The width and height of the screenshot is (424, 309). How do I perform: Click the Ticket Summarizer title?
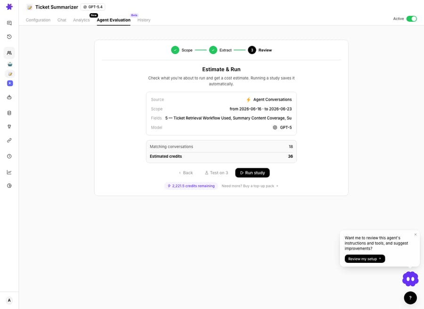coord(57,7)
